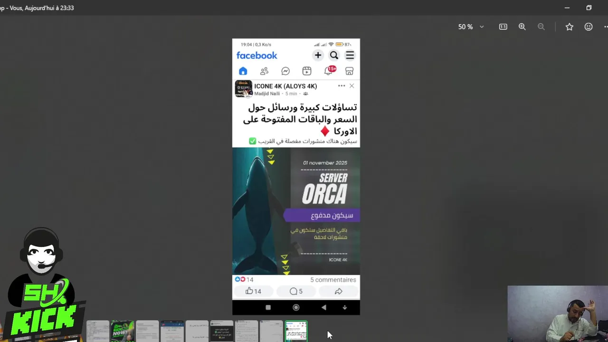Image resolution: width=608 pixels, height=342 pixels.
Task: Click the post date text 01 november 2025
Action: (x=325, y=162)
